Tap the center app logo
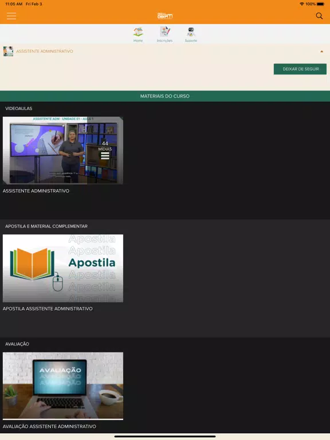This screenshot has width=330, height=440. click(165, 15)
